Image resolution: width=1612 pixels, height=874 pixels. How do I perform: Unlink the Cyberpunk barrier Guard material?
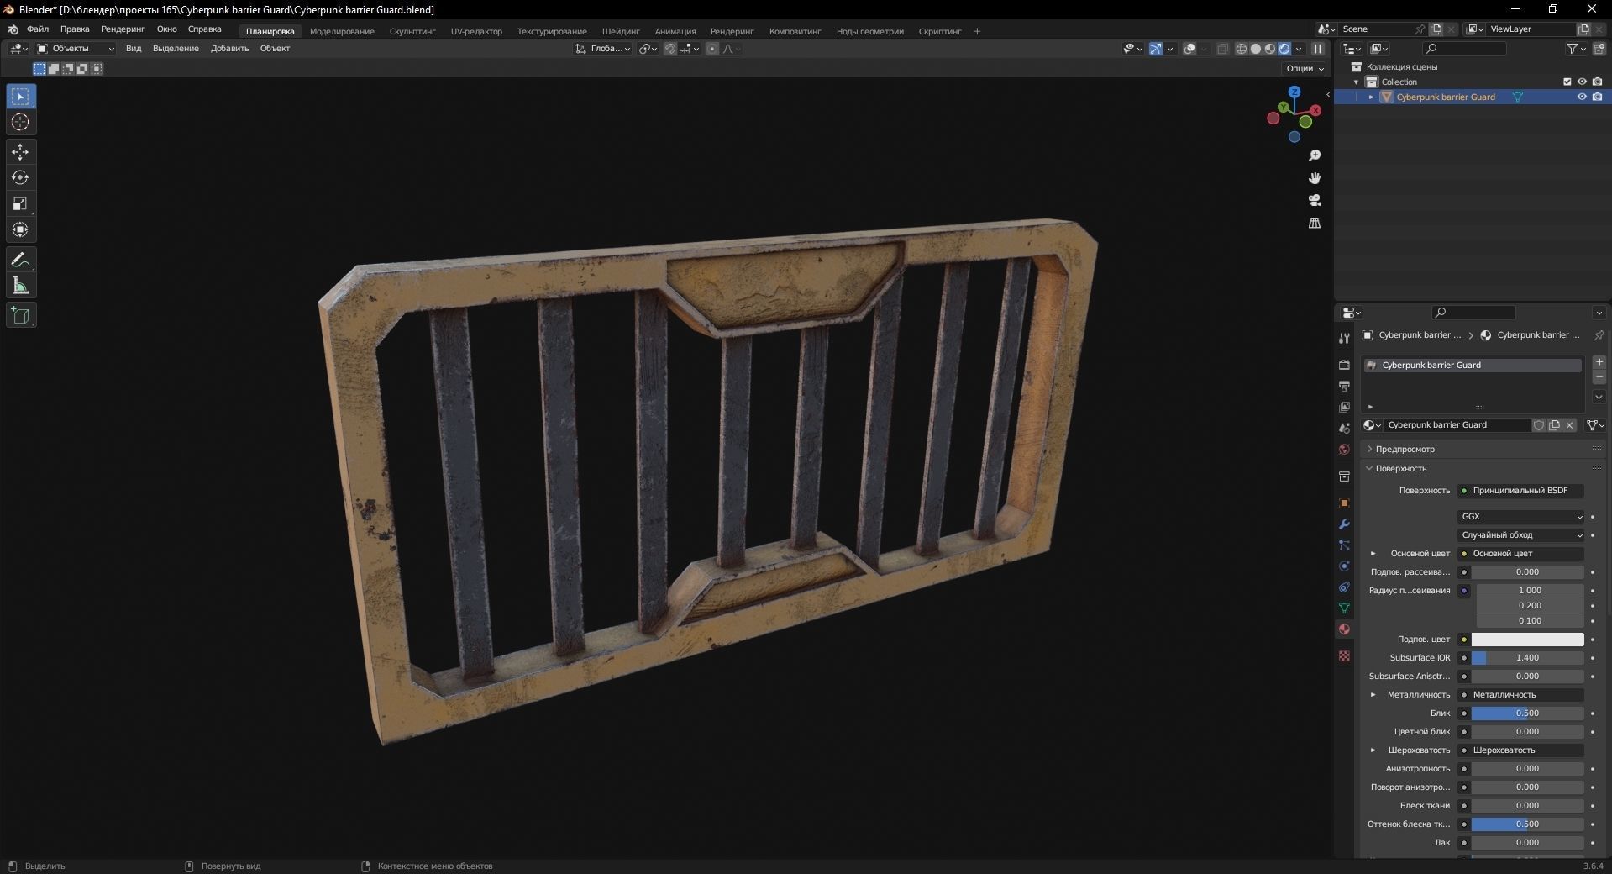1569,425
